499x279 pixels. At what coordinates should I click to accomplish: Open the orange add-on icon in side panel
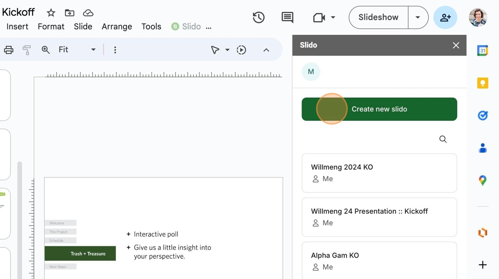coord(483,233)
